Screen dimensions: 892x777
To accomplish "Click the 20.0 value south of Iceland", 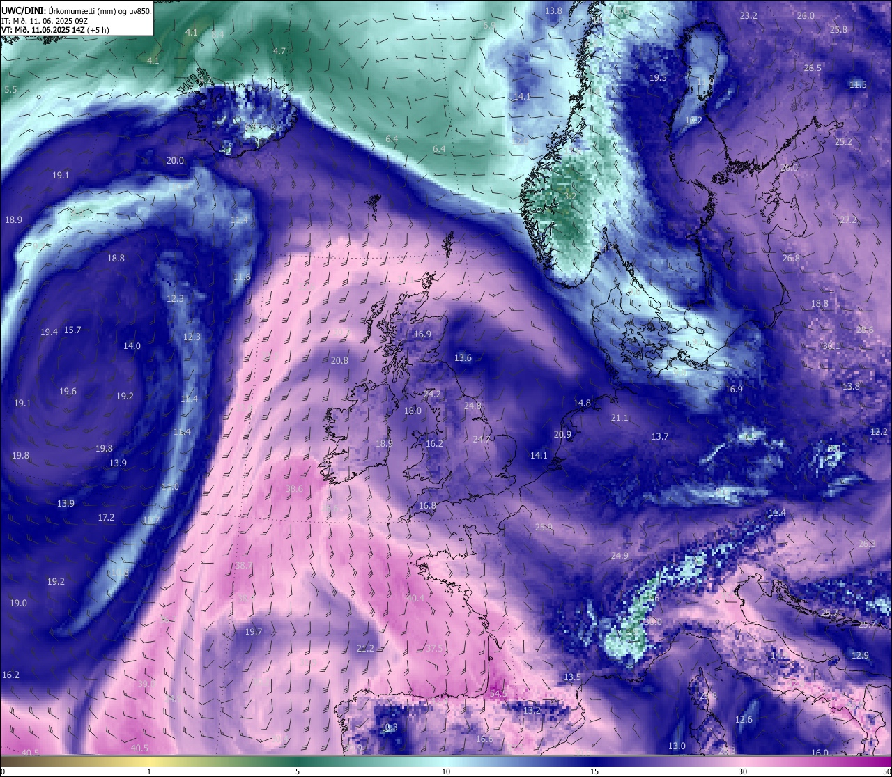I will point(175,160).
